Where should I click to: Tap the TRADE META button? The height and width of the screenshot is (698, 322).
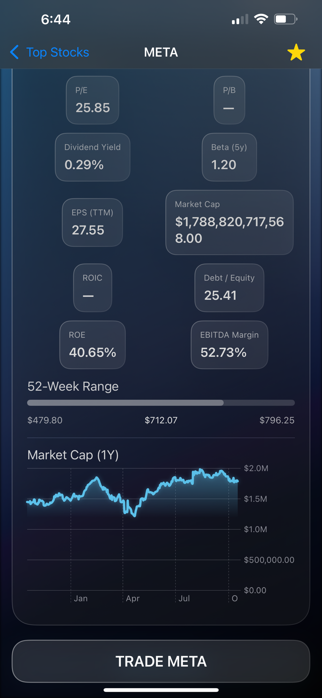(161, 661)
